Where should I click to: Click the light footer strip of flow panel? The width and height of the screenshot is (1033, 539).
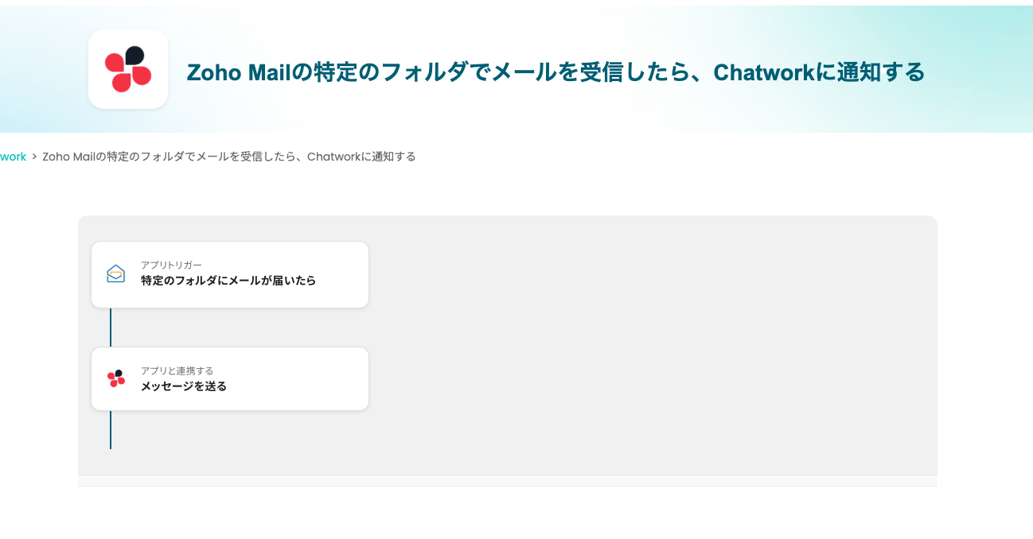(507, 480)
